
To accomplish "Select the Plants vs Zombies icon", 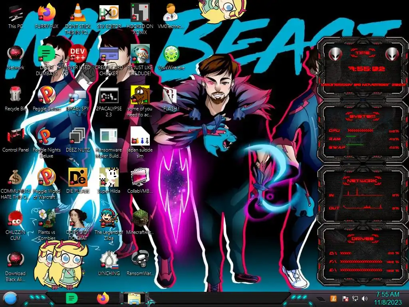I will (46, 218).
